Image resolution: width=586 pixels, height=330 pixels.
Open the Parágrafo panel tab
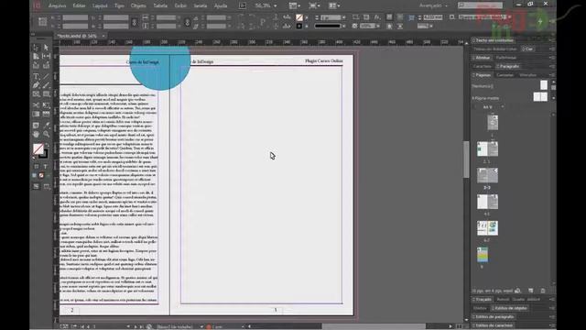point(508,66)
